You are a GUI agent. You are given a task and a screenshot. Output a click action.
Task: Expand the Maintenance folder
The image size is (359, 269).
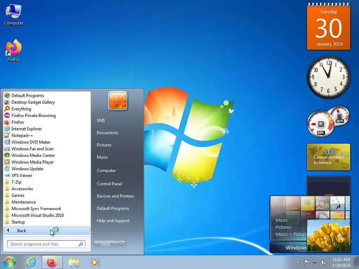pyautogui.click(x=47, y=202)
